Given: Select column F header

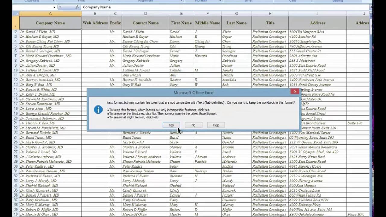Looking at the screenshot, I should 207,14.
